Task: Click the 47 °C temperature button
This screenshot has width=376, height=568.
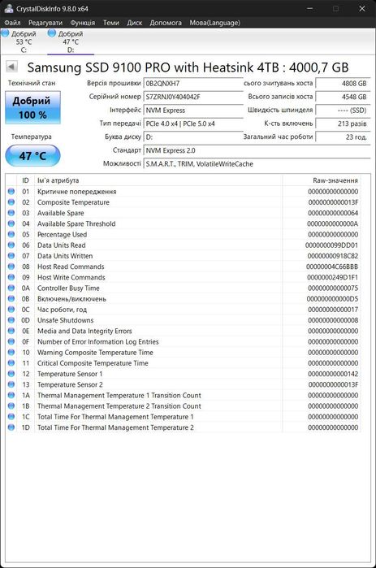Action: tap(32, 156)
